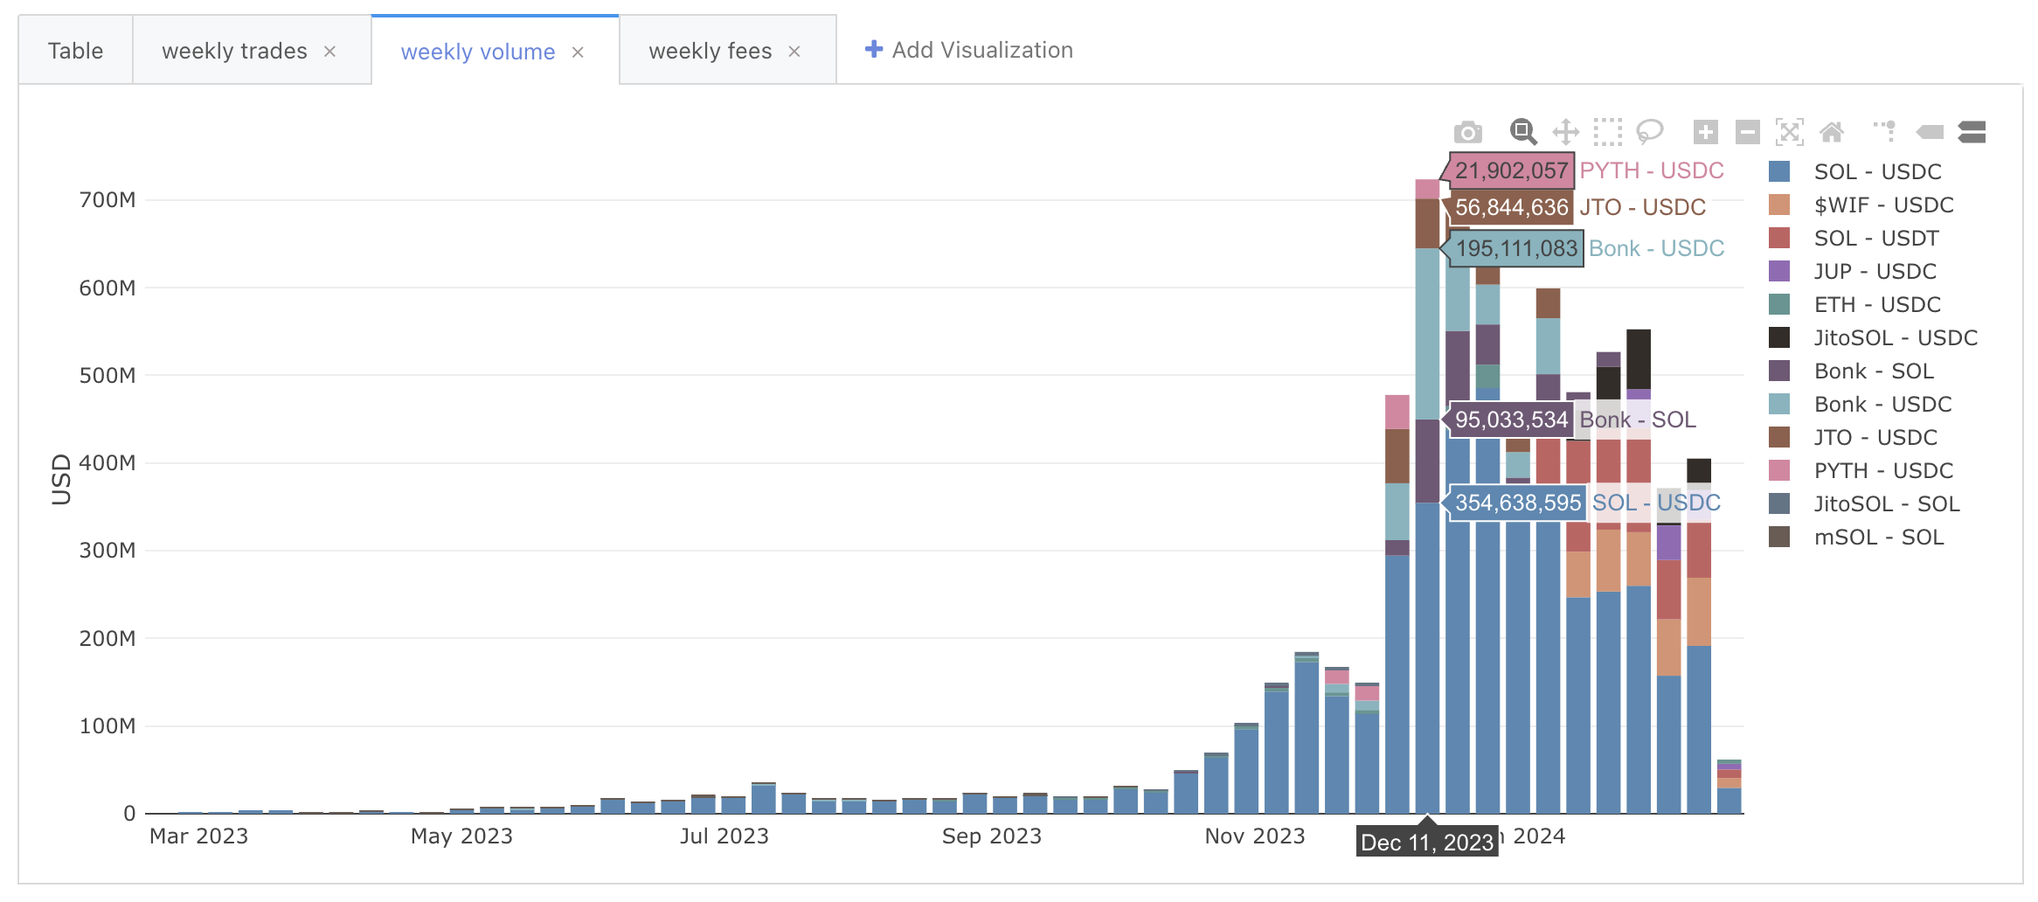The width and height of the screenshot is (2038, 902).
Task: Zoom out using the minus icon
Action: pos(1747,132)
